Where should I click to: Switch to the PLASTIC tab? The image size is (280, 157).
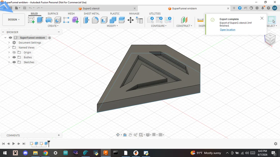(x=115, y=14)
